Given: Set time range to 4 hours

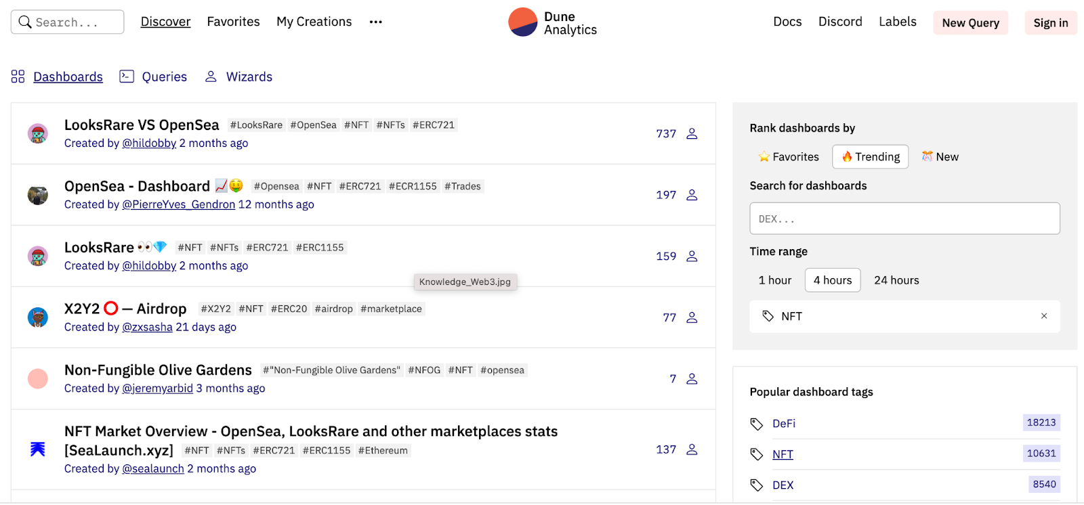Looking at the screenshot, I should coord(833,280).
